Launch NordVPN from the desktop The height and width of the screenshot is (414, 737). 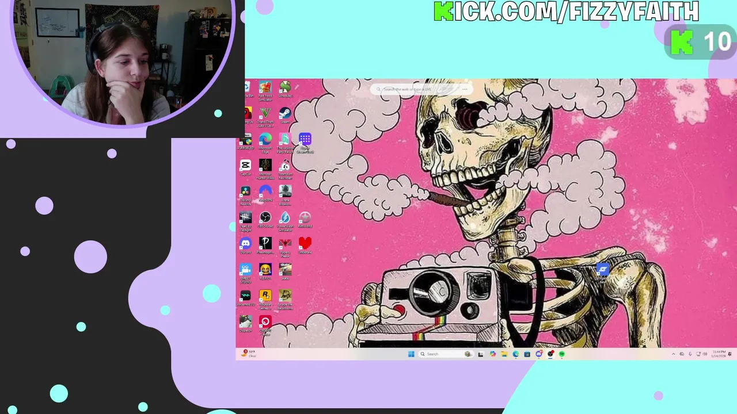tap(265, 194)
